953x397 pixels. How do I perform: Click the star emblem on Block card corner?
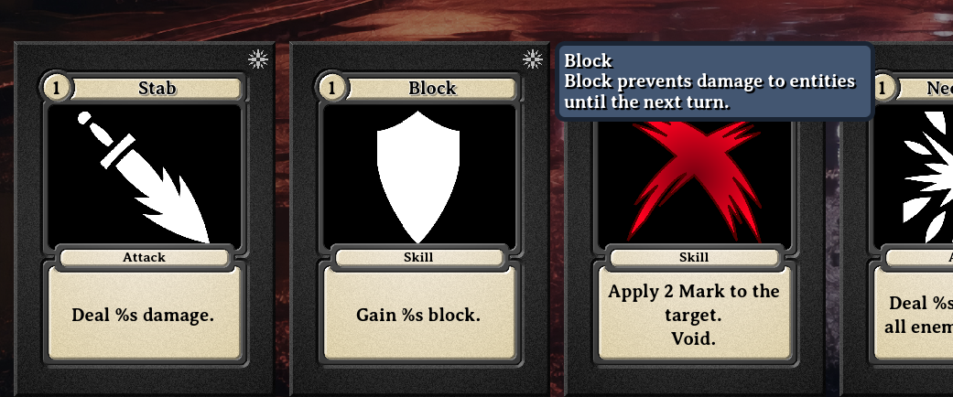pyautogui.click(x=533, y=59)
